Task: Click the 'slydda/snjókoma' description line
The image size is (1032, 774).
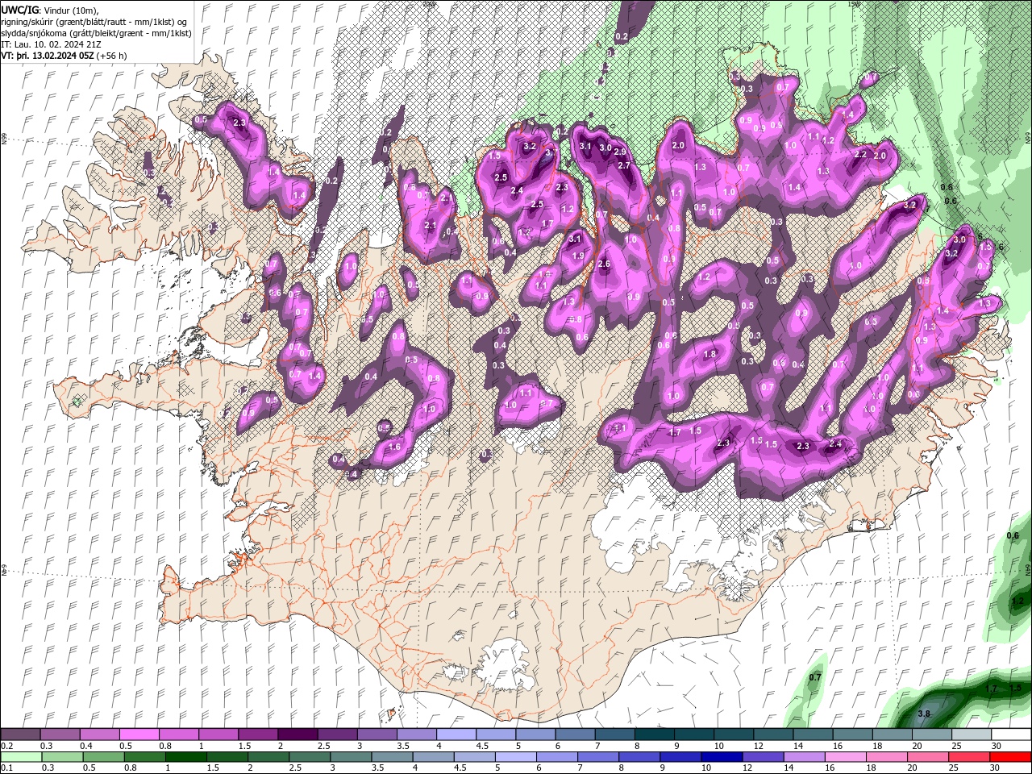Action: pyautogui.click(x=96, y=33)
